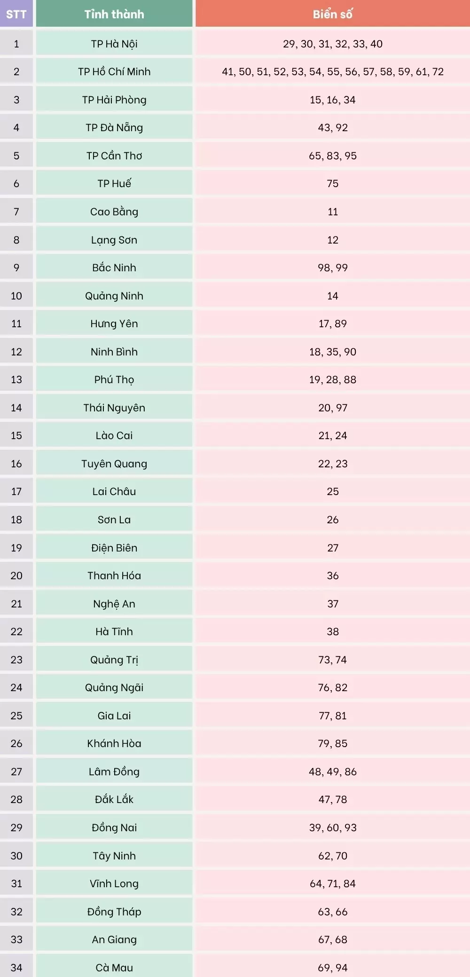
Task: Click the row number 30 cell
Action: pyautogui.click(x=16, y=856)
